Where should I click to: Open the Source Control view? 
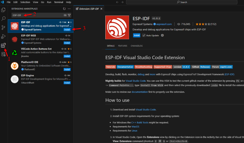(x=3, y=28)
